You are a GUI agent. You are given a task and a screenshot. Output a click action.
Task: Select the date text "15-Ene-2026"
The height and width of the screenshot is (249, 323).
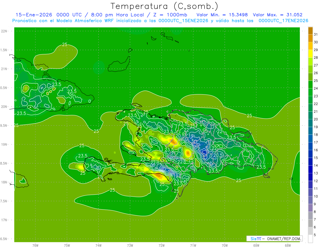click(34, 15)
